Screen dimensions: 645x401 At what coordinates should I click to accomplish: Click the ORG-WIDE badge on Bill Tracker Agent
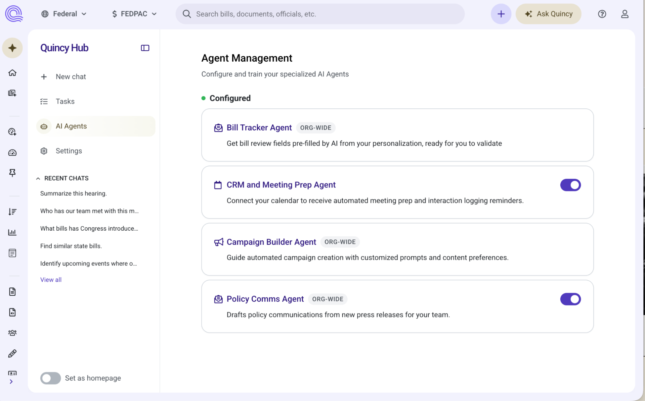tap(315, 128)
